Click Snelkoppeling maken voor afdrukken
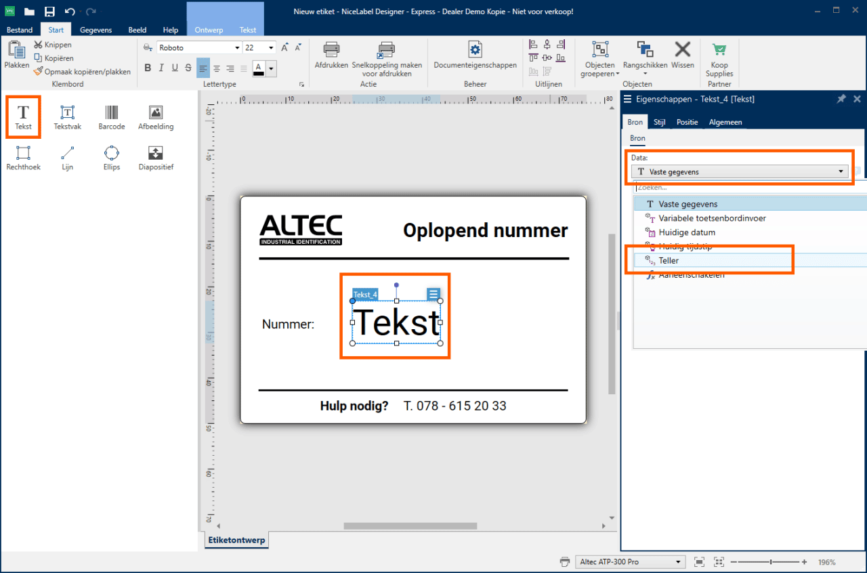 pyautogui.click(x=387, y=58)
